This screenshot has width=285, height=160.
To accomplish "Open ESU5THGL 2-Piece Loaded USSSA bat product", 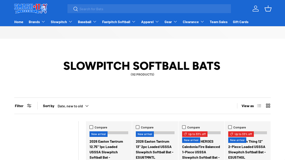I will [x=247, y=149].
